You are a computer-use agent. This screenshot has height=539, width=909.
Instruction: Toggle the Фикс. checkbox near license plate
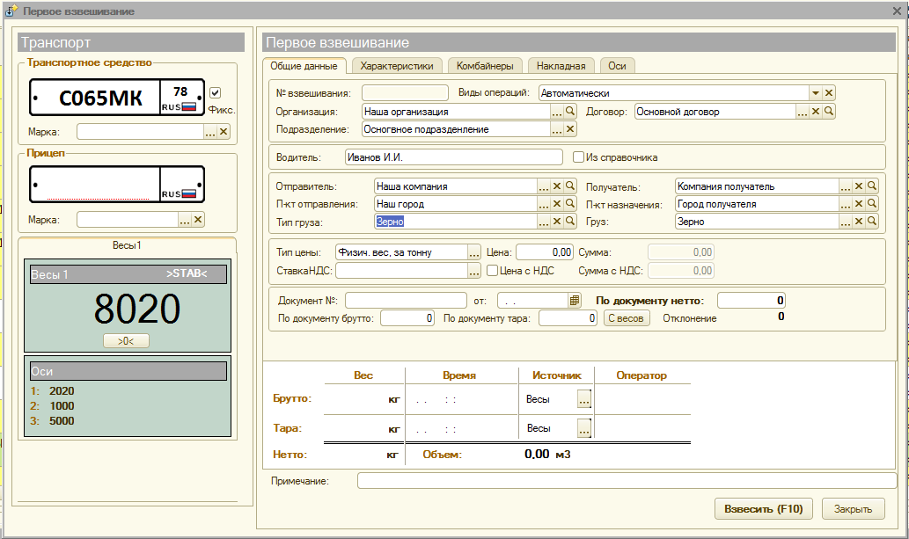click(216, 93)
